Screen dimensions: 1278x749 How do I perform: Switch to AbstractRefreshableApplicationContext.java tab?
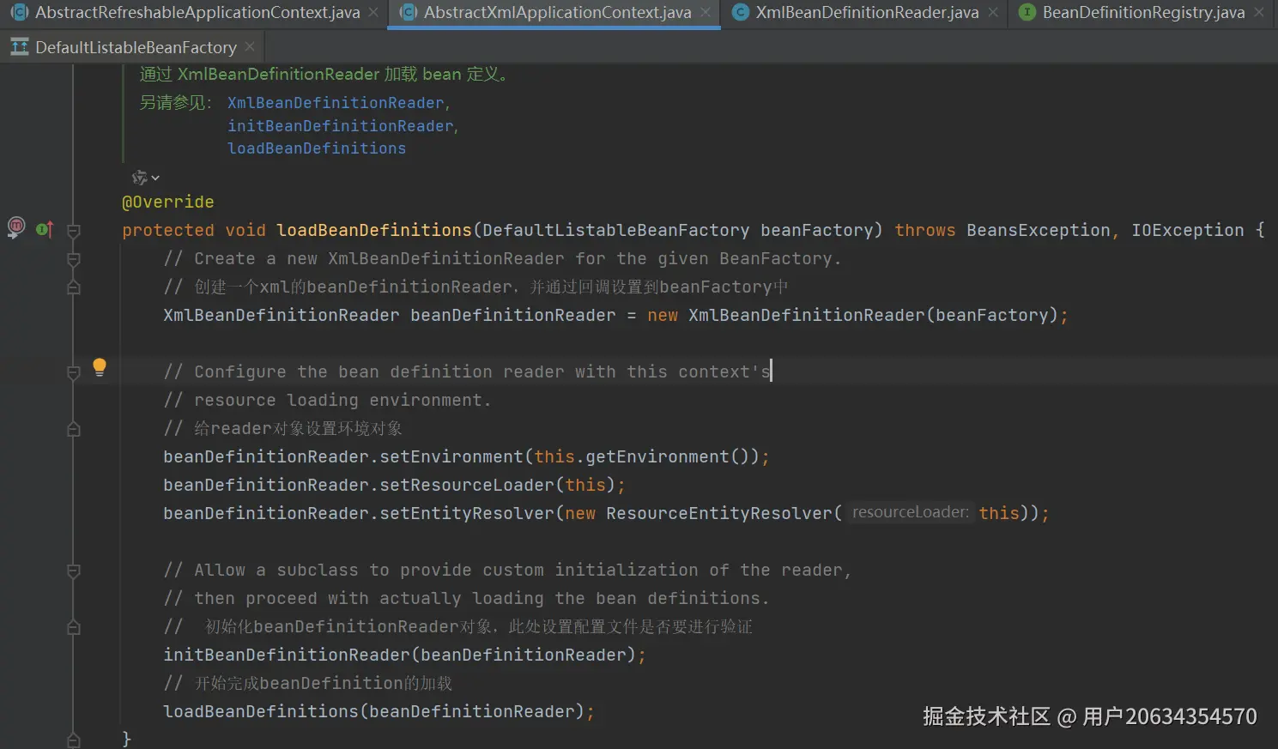(197, 12)
